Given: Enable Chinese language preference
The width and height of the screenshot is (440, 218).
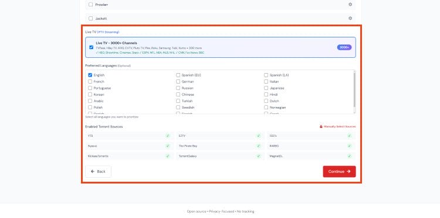Looking at the screenshot, I should pyautogui.click(x=178, y=95).
